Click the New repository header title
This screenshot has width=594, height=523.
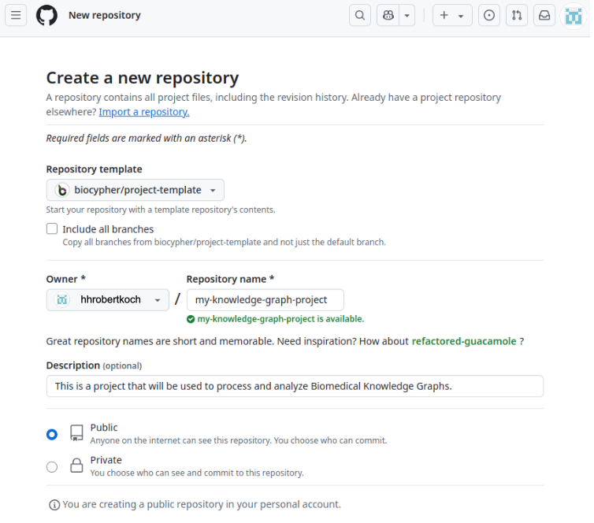[105, 15]
